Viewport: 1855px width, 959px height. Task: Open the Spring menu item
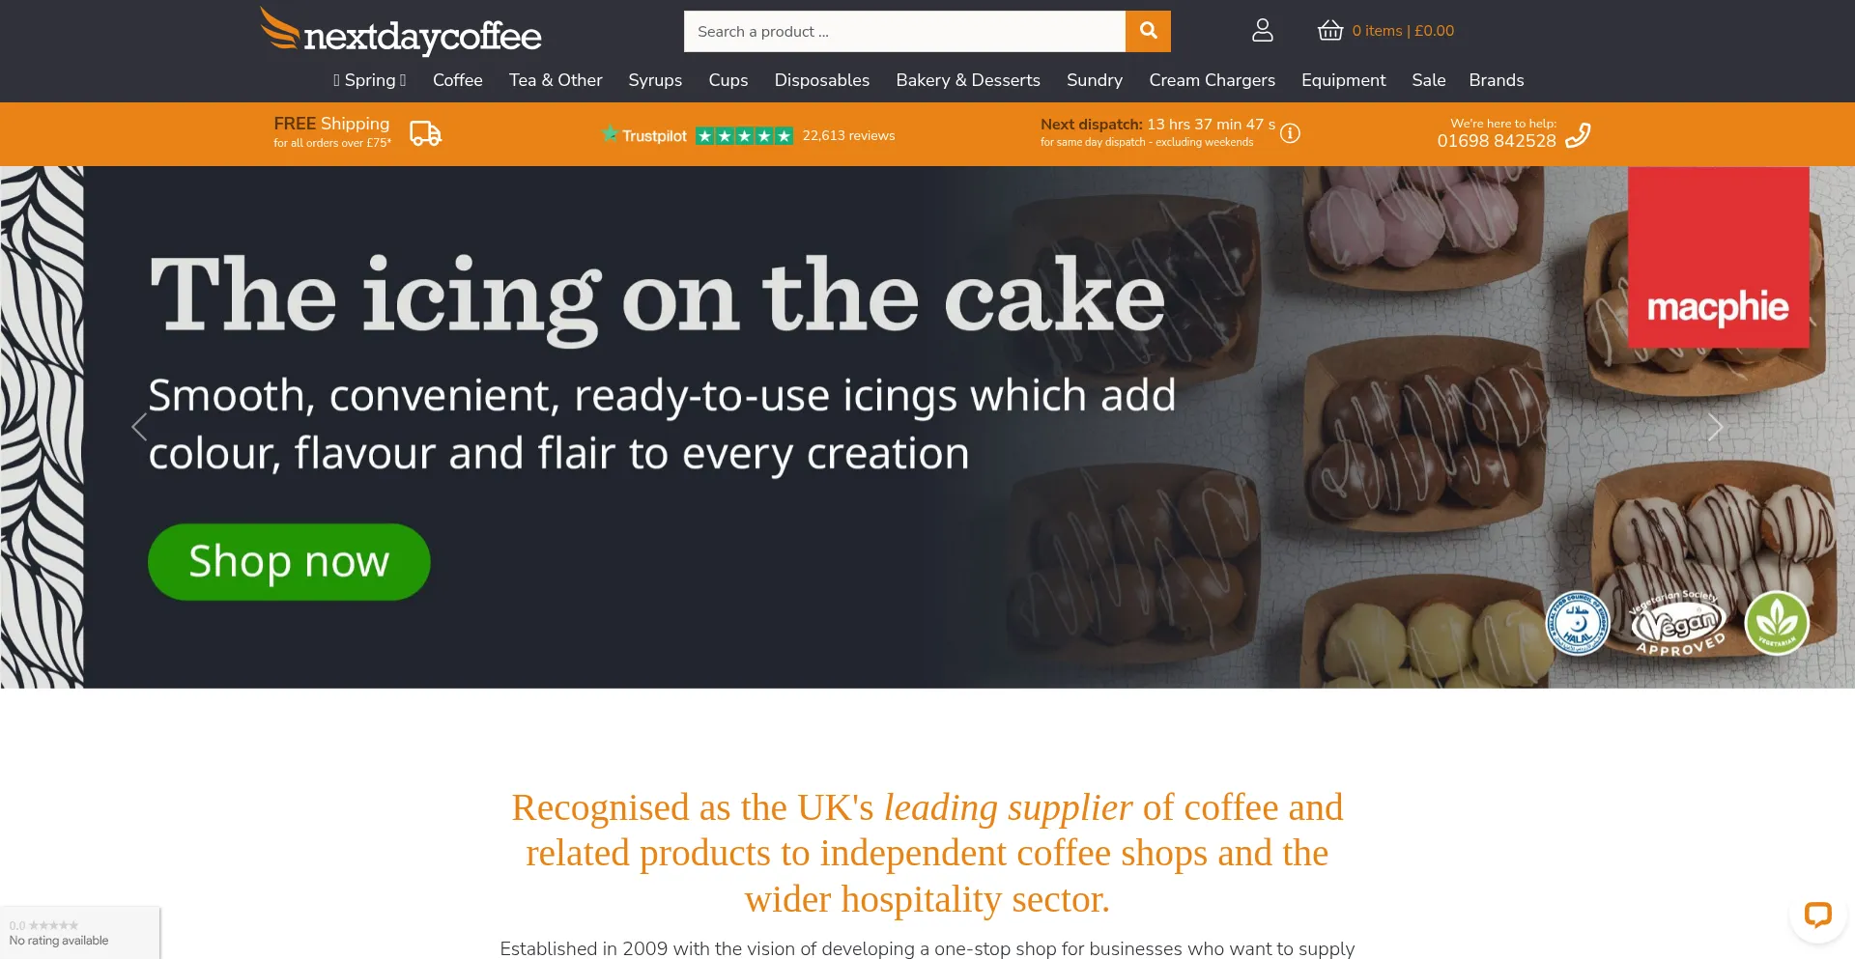370,80
